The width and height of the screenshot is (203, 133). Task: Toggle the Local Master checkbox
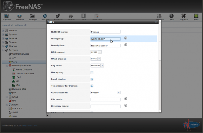pyautogui.click(x=92, y=79)
